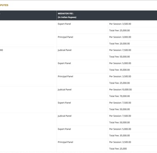Click Total Fee 50,000.00 under the Expert Panel row
This screenshot has height=153, width=157.
(x=119, y=110)
